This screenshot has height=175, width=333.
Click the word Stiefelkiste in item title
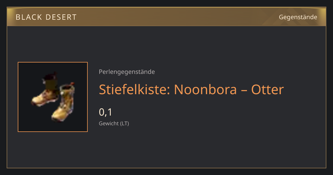tap(135, 89)
